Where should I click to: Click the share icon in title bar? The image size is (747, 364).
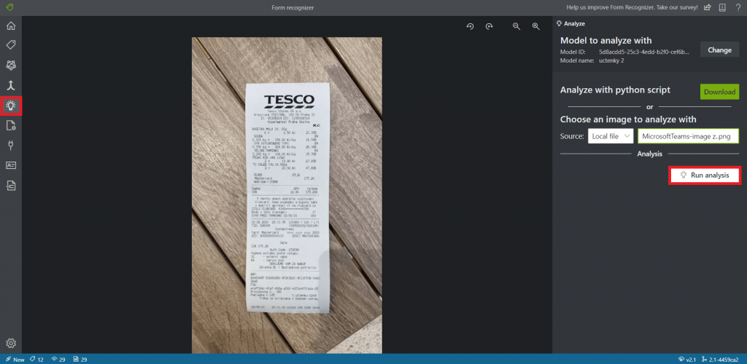click(706, 7)
